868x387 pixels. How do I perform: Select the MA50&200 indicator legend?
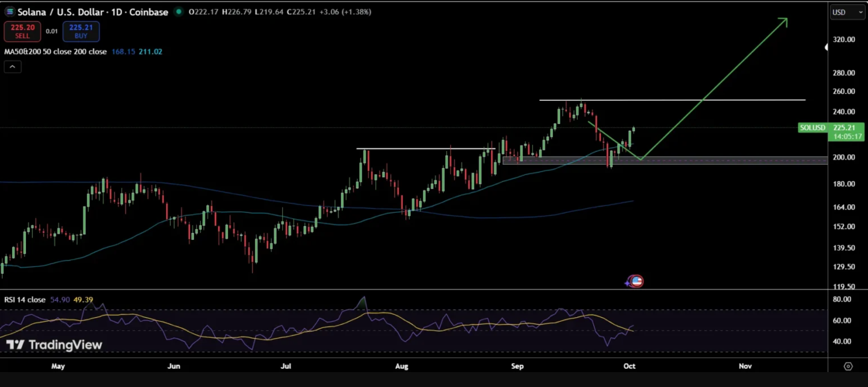[x=55, y=52]
